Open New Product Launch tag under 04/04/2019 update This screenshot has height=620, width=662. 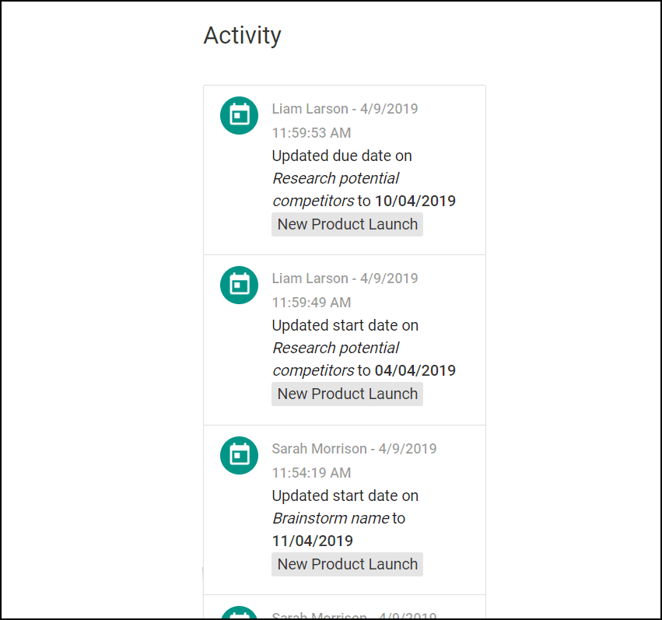[x=347, y=394]
